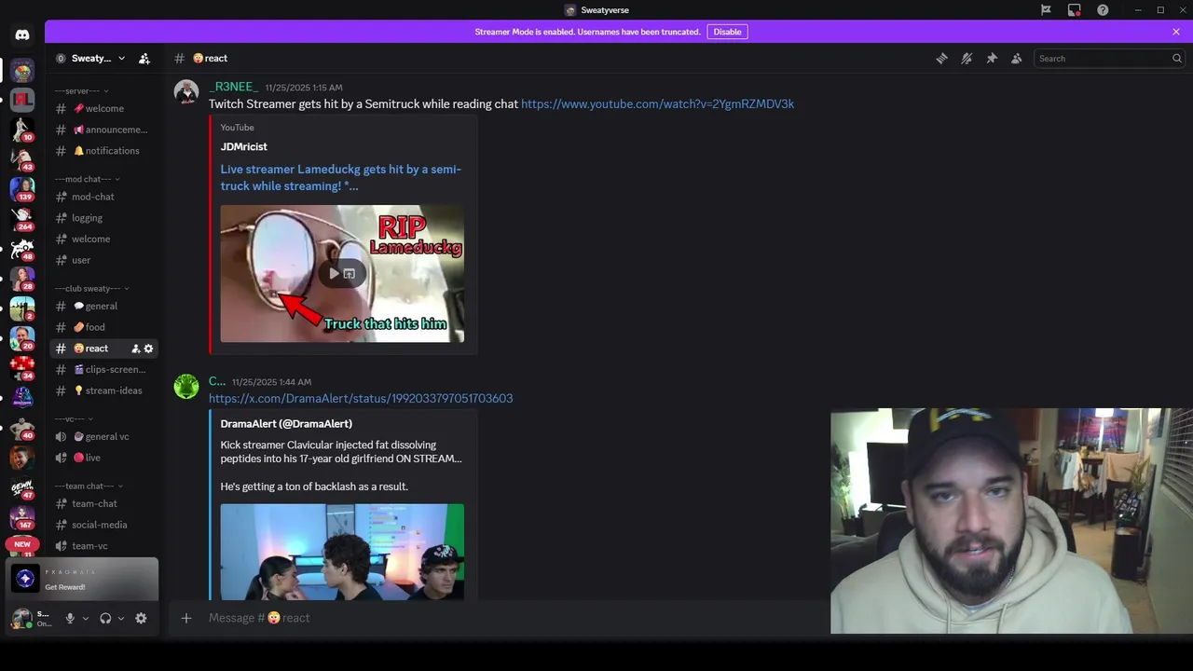The image size is (1193, 671).
Task: Click the Pragmata Get Reward promo
Action: (82, 579)
